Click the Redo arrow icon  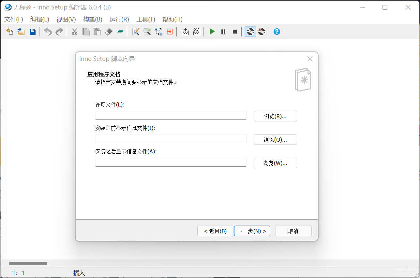[59, 32]
